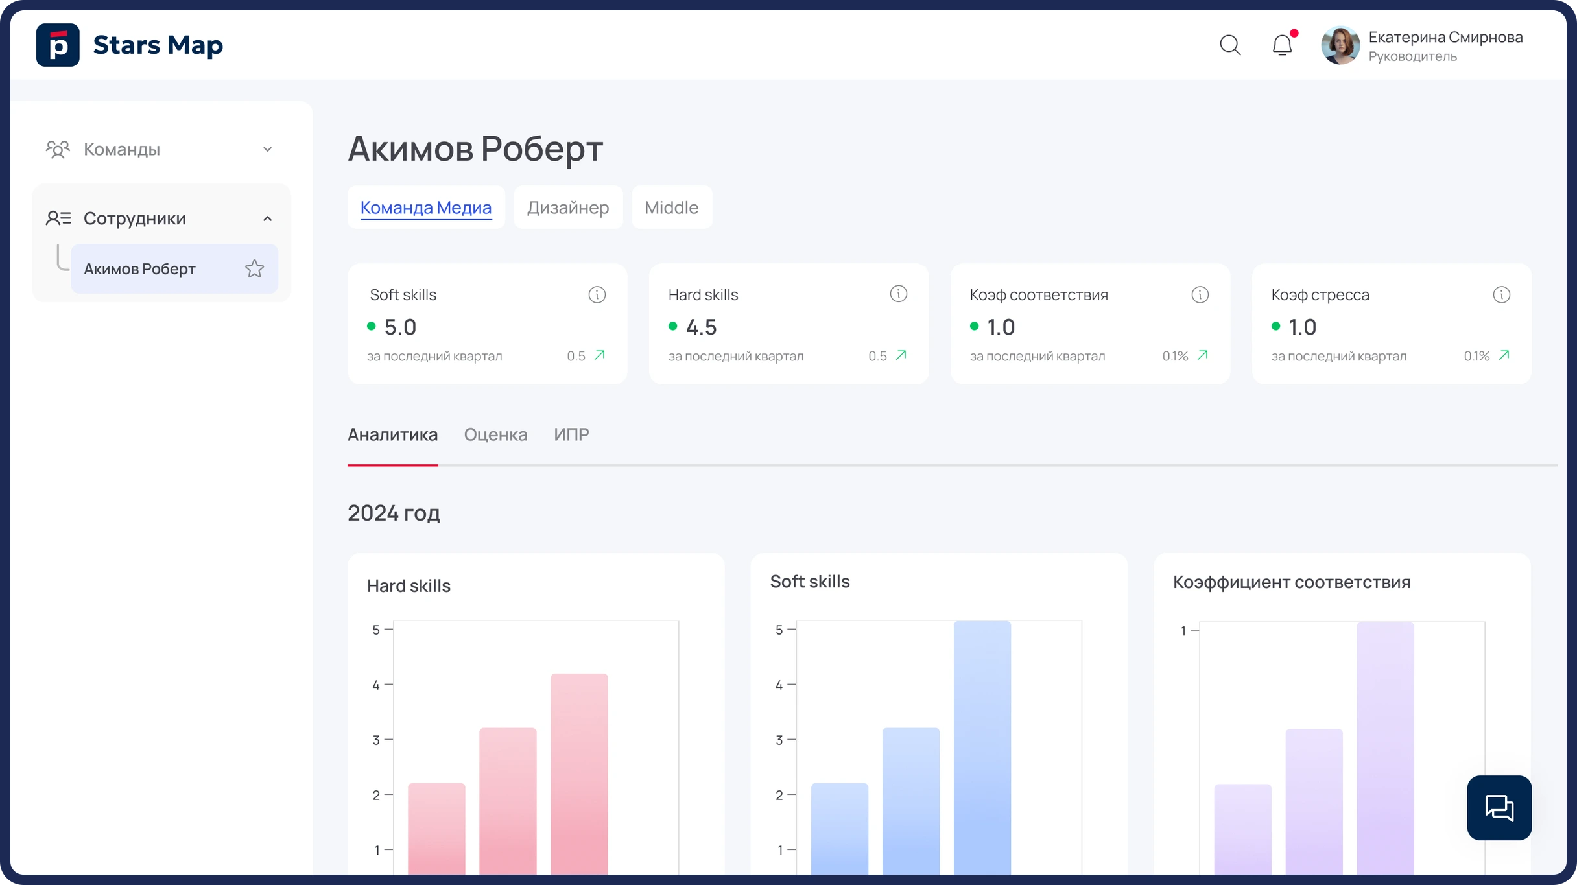Click the middle Hard skills chart bar
Image resolution: width=1577 pixels, height=885 pixels.
coord(508,801)
